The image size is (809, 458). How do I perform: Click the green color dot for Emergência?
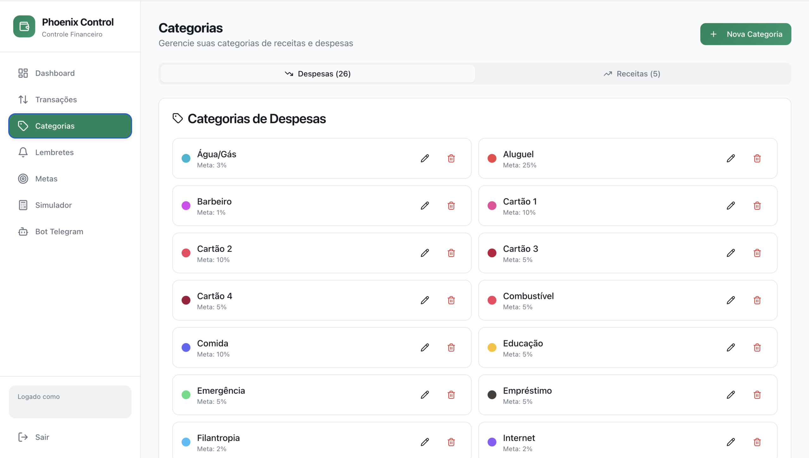[x=186, y=395]
